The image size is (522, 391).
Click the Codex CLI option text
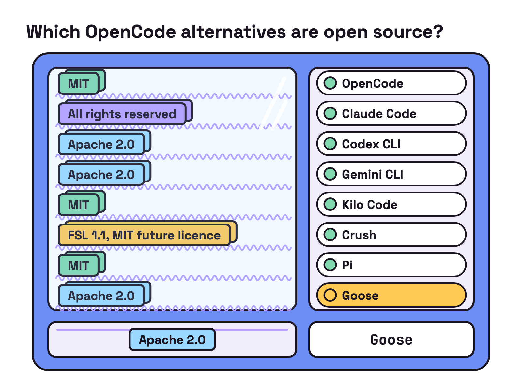[371, 144]
